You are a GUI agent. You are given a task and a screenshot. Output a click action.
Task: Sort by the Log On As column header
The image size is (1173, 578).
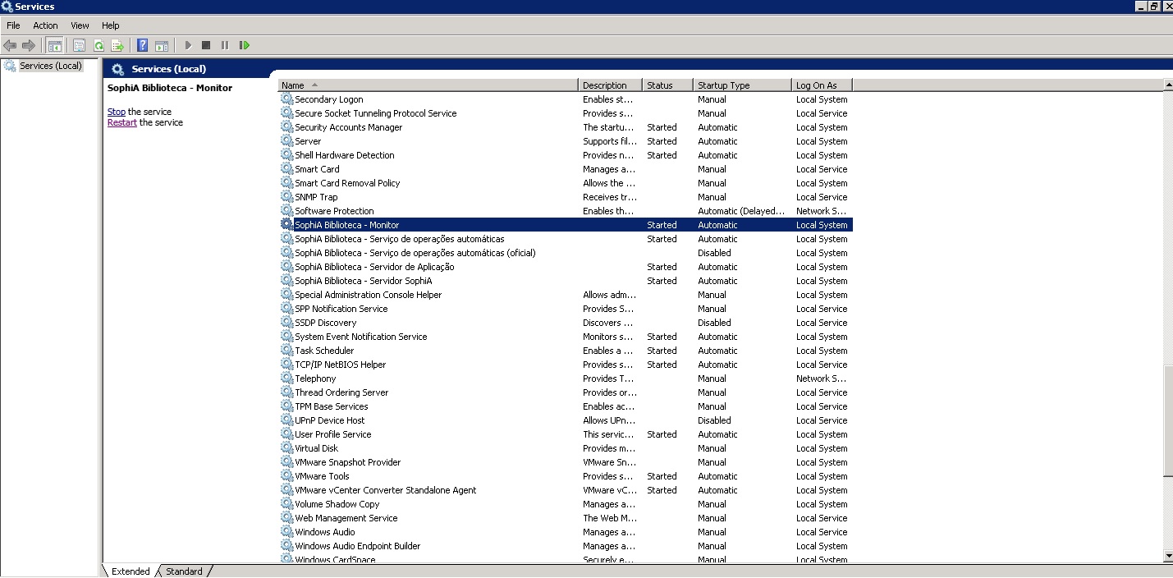point(822,85)
